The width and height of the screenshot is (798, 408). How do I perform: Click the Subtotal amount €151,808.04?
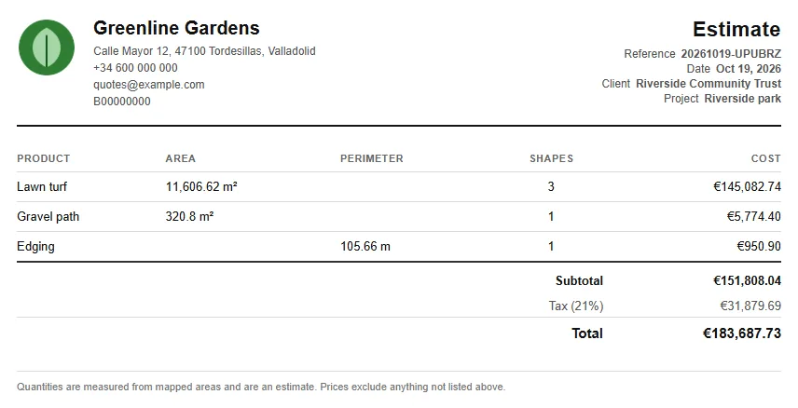pyautogui.click(x=747, y=280)
